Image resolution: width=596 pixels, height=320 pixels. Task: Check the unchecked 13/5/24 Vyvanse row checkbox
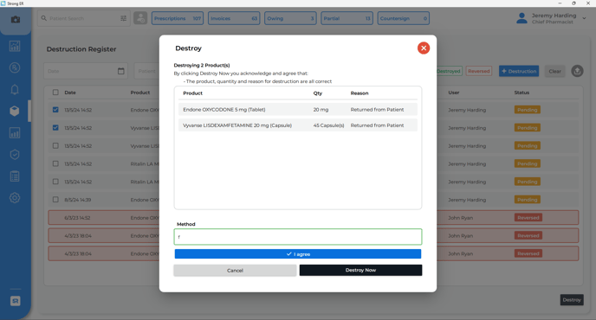[55, 146]
